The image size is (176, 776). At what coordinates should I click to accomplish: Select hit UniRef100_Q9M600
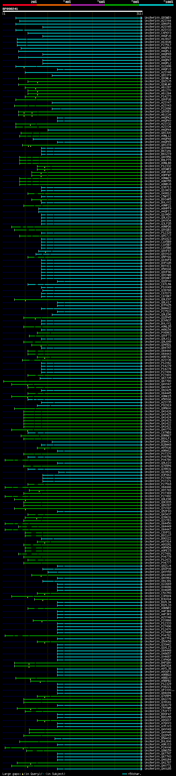point(158,408)
